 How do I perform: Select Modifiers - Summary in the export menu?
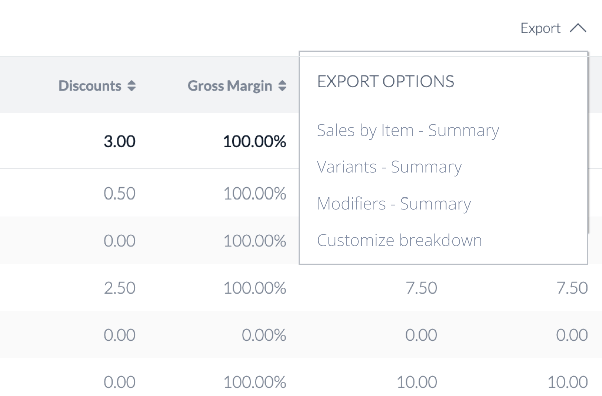click(x=393, y=204)
